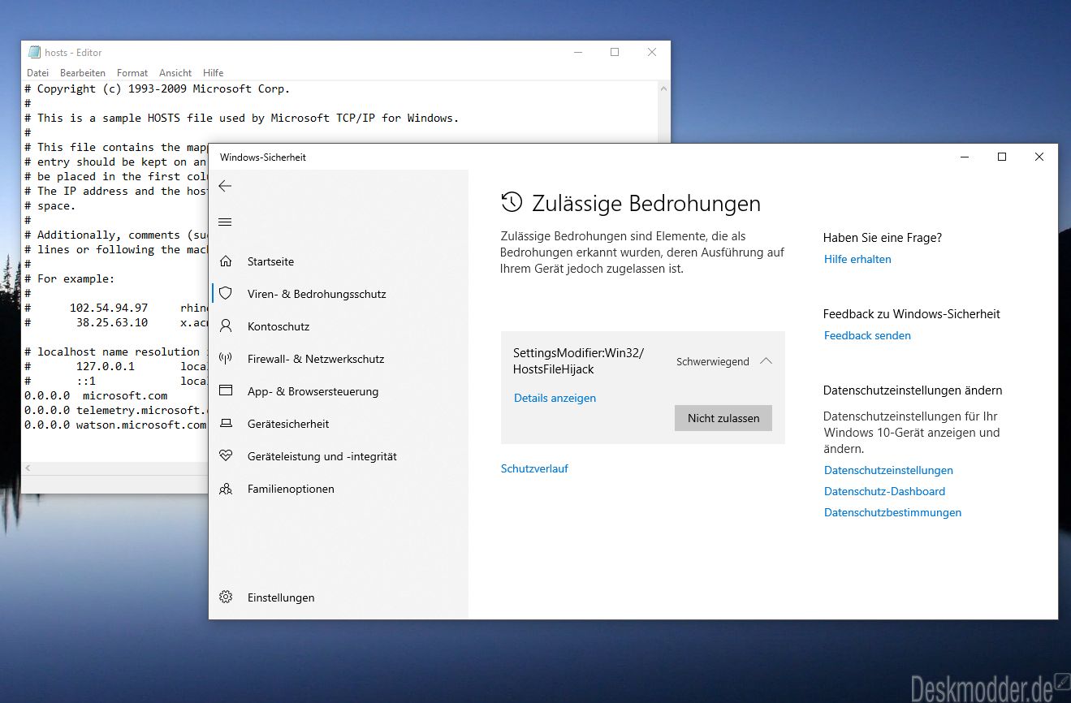1071x703 pixels.
Task: Open Startseite via the home icon
Action: coord(226,261)
